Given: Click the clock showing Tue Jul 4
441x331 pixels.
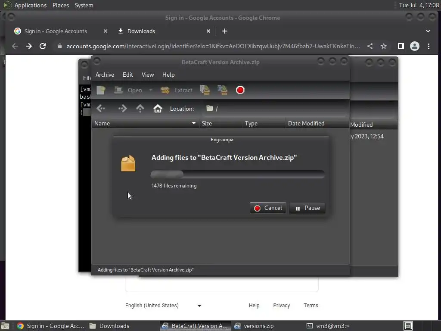Looking at the screenshot, I should point(419,5).
